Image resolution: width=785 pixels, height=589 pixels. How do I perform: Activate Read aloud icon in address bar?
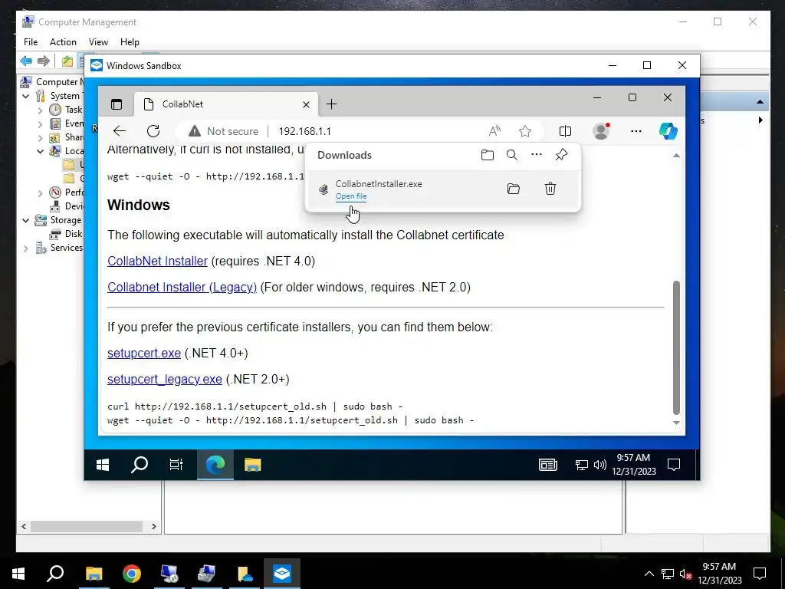494,131
